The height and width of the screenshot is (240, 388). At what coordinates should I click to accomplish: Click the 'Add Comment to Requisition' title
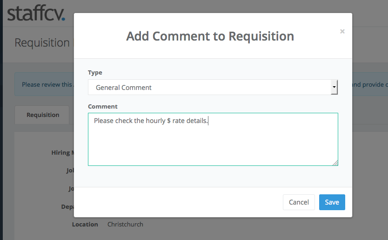pos(210,36)
